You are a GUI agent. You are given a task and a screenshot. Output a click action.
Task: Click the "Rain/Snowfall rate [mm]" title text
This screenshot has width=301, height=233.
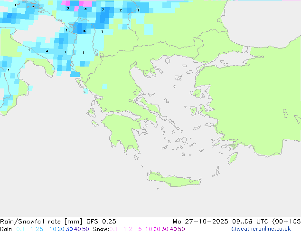[x=41, y=222]
